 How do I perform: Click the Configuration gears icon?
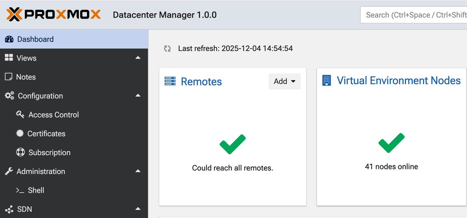point(9,96)
